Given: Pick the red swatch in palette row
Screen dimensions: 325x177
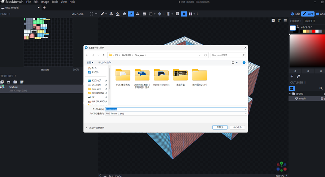Looking at the screenshot, I should tap(313, 31).
